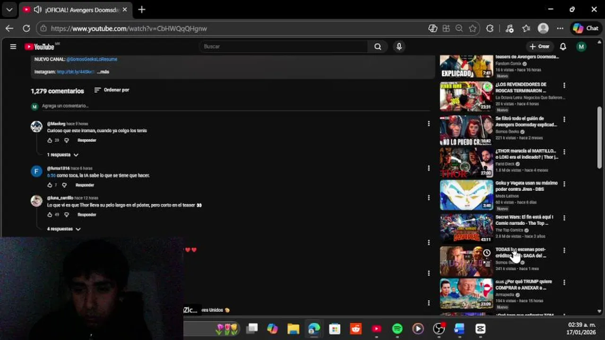The image size is (605, 340).
Task: Click the Crear button
Action: pos(539,46)
